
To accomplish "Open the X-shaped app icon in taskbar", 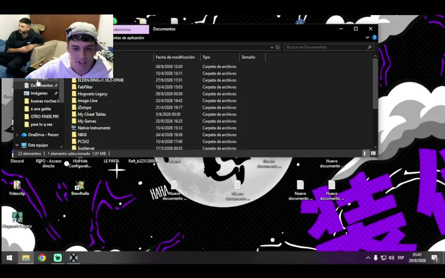I will (73, 258).
